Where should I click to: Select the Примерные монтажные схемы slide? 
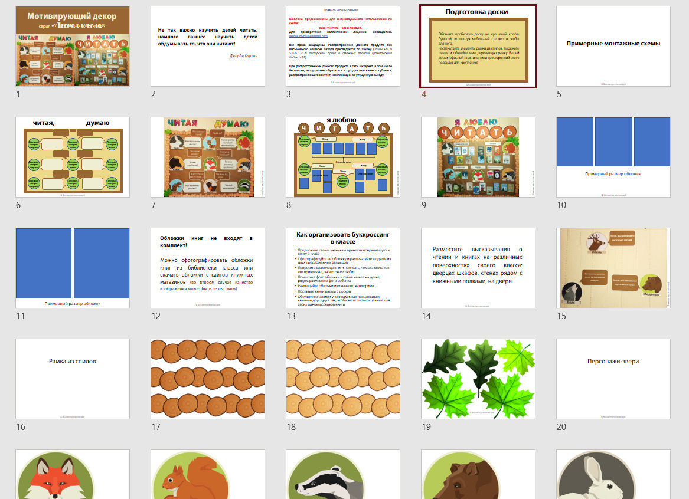(613, 46)
